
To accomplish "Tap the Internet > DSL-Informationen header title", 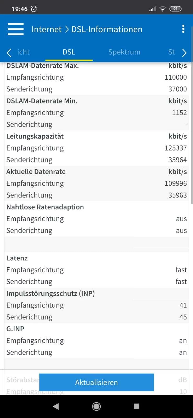I will [x=87, y=29].
